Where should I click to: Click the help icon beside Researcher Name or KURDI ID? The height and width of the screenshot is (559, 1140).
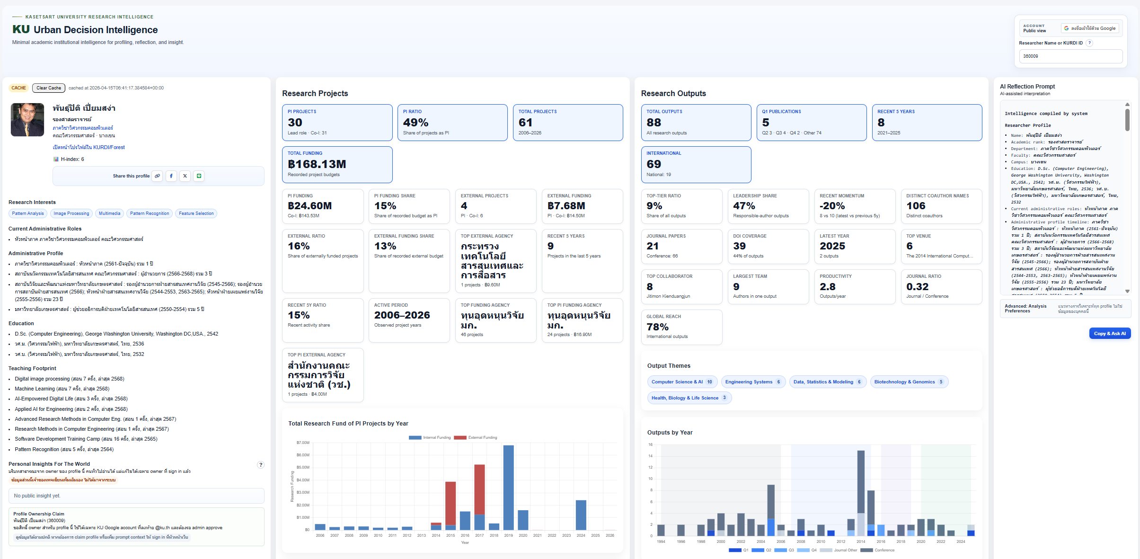[1089, 43]
